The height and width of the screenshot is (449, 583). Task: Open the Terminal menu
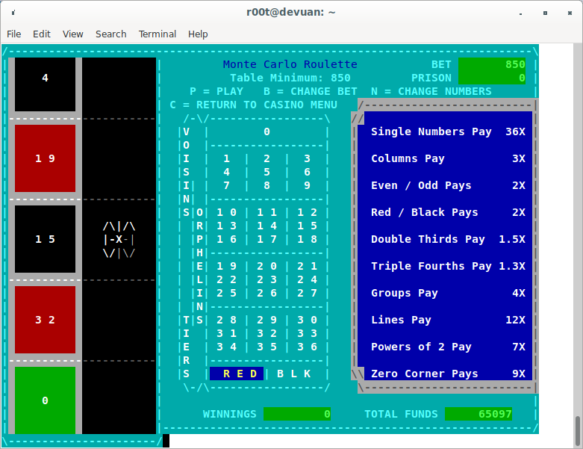click(x=158, y=34)
